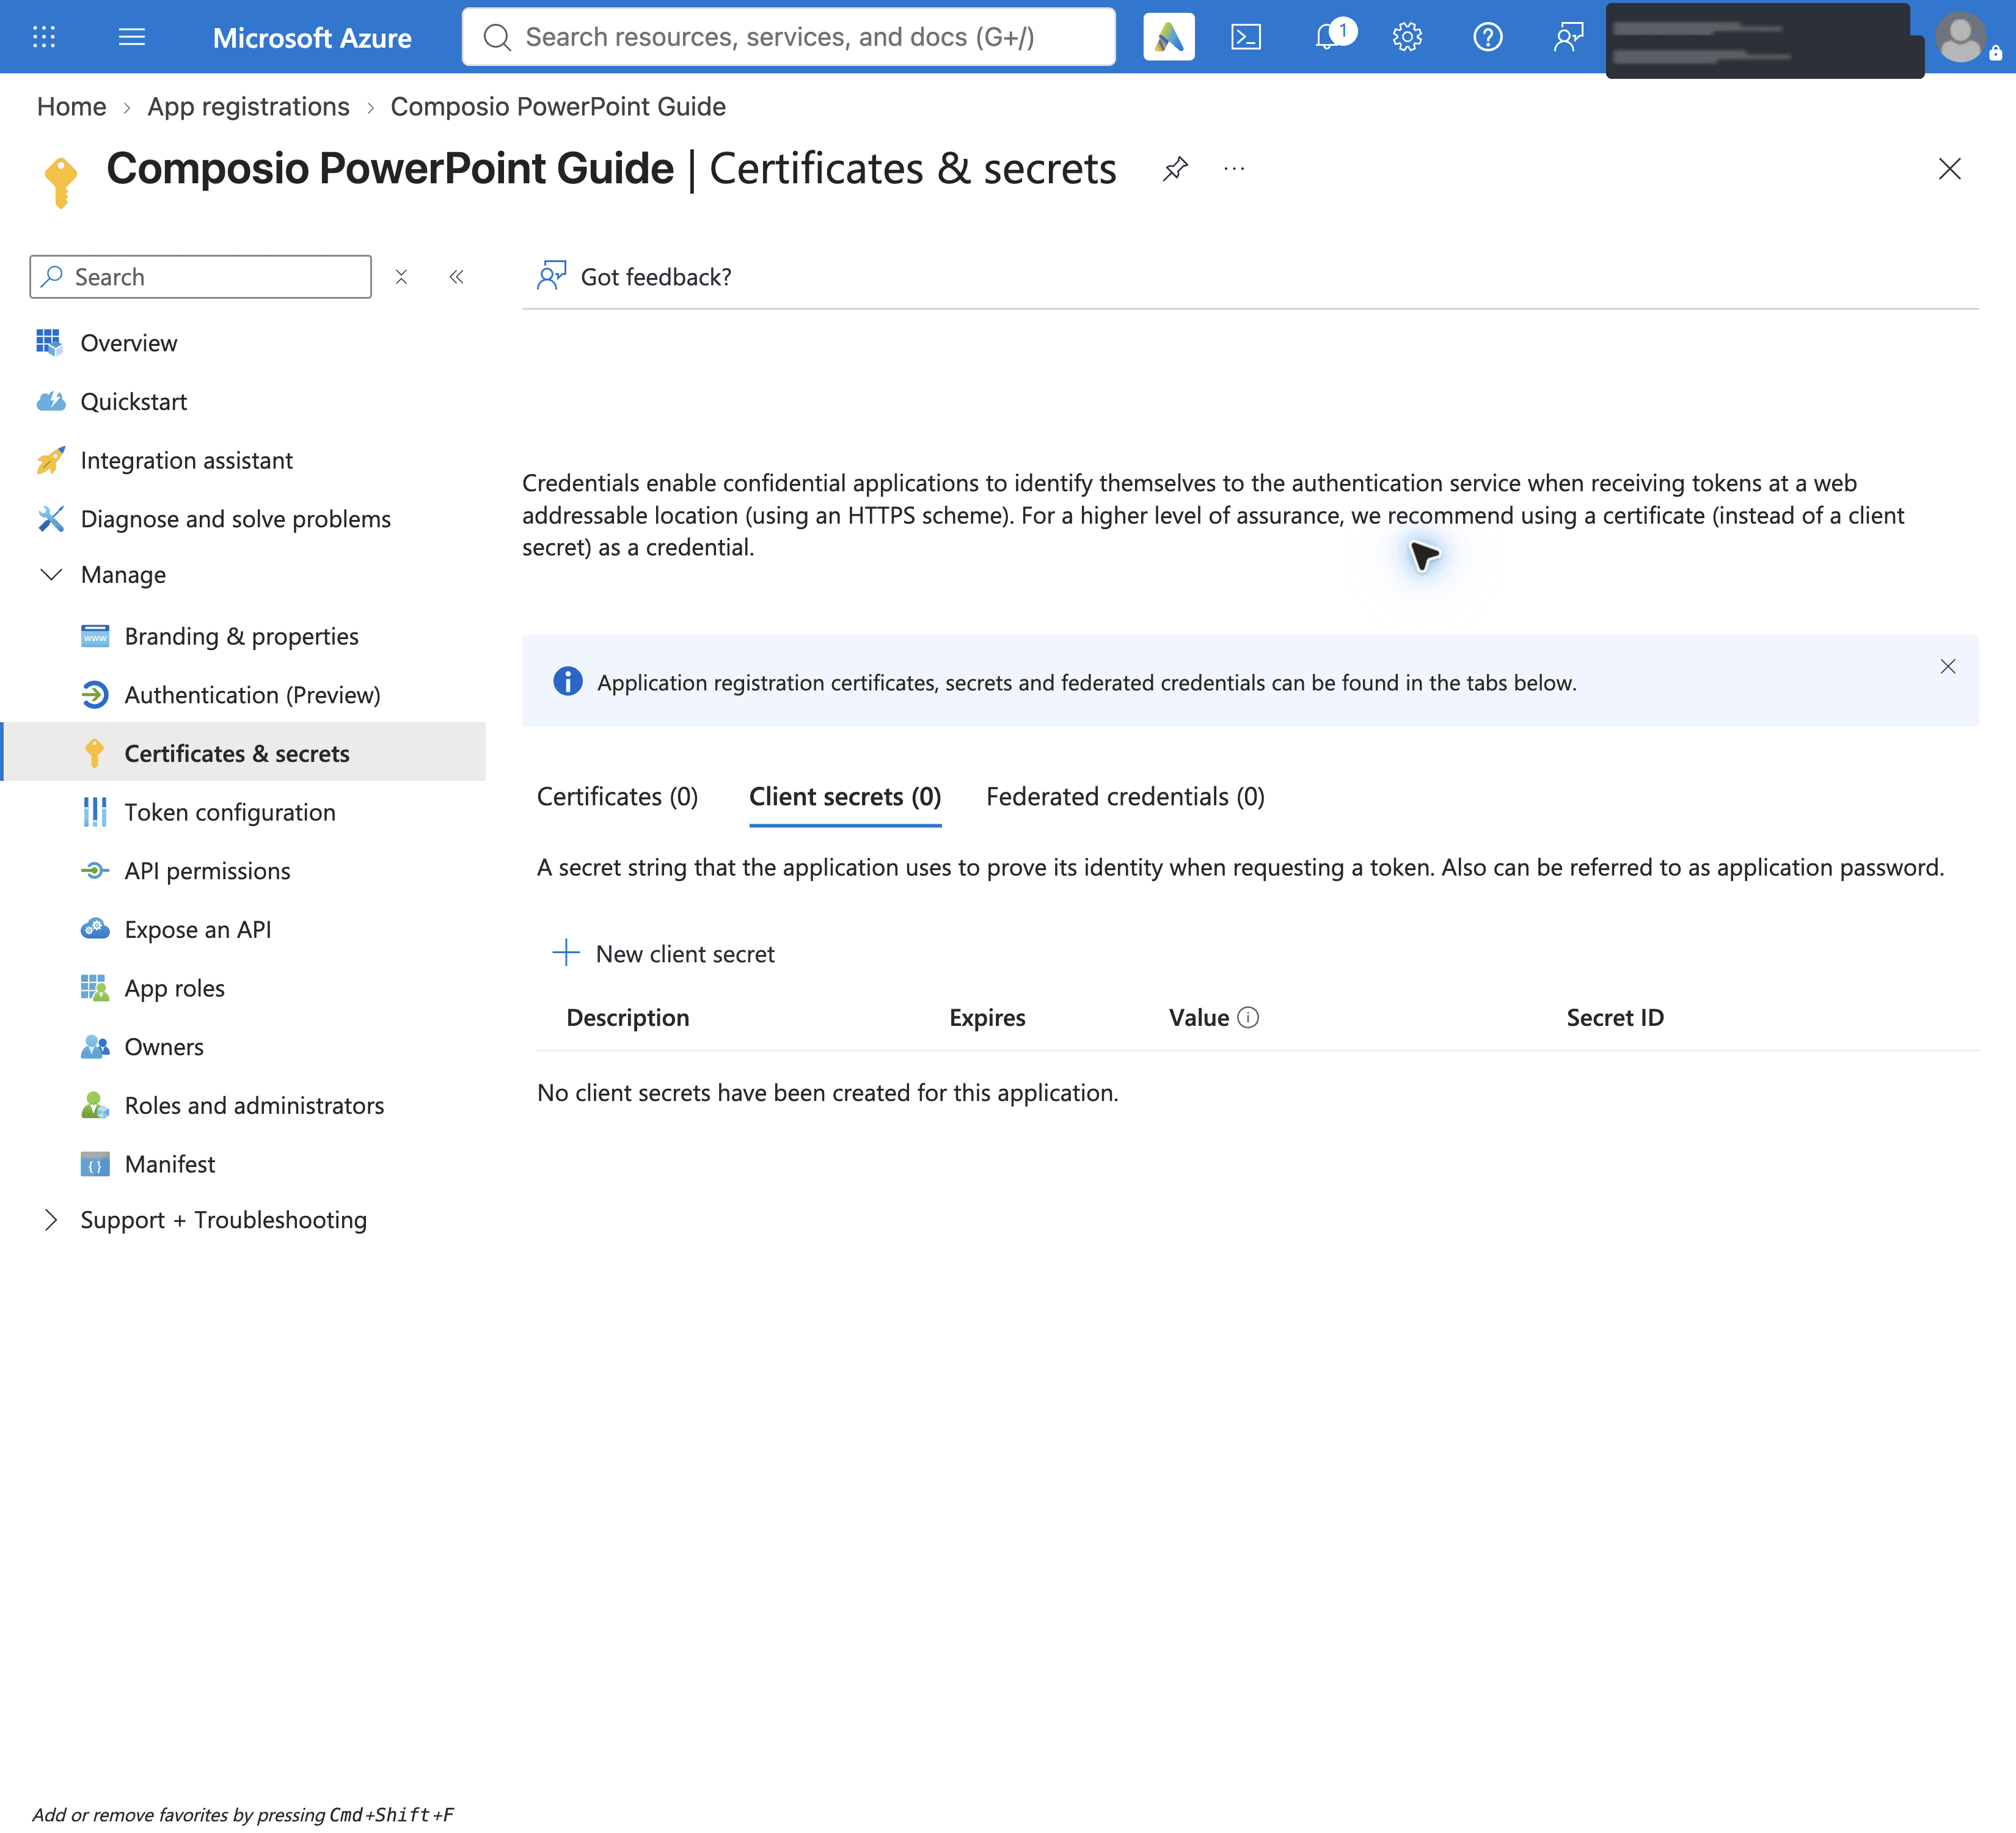Open the hamburger portal menu
This screenshot has height=1833, width=2016.
(x=132, y=37)
